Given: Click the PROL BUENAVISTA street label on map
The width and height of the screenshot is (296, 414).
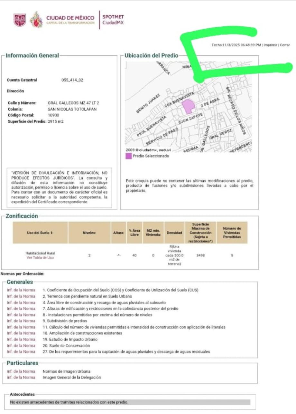Looking at the screenshot, I should click(x=152, y=127).
